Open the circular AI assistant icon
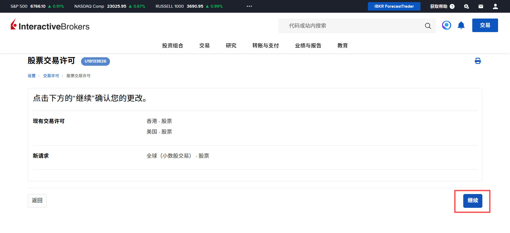This screenshot has height=233, width=510. coord(446,25)
